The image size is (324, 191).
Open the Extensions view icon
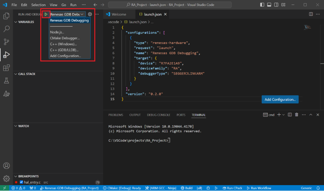6,68
